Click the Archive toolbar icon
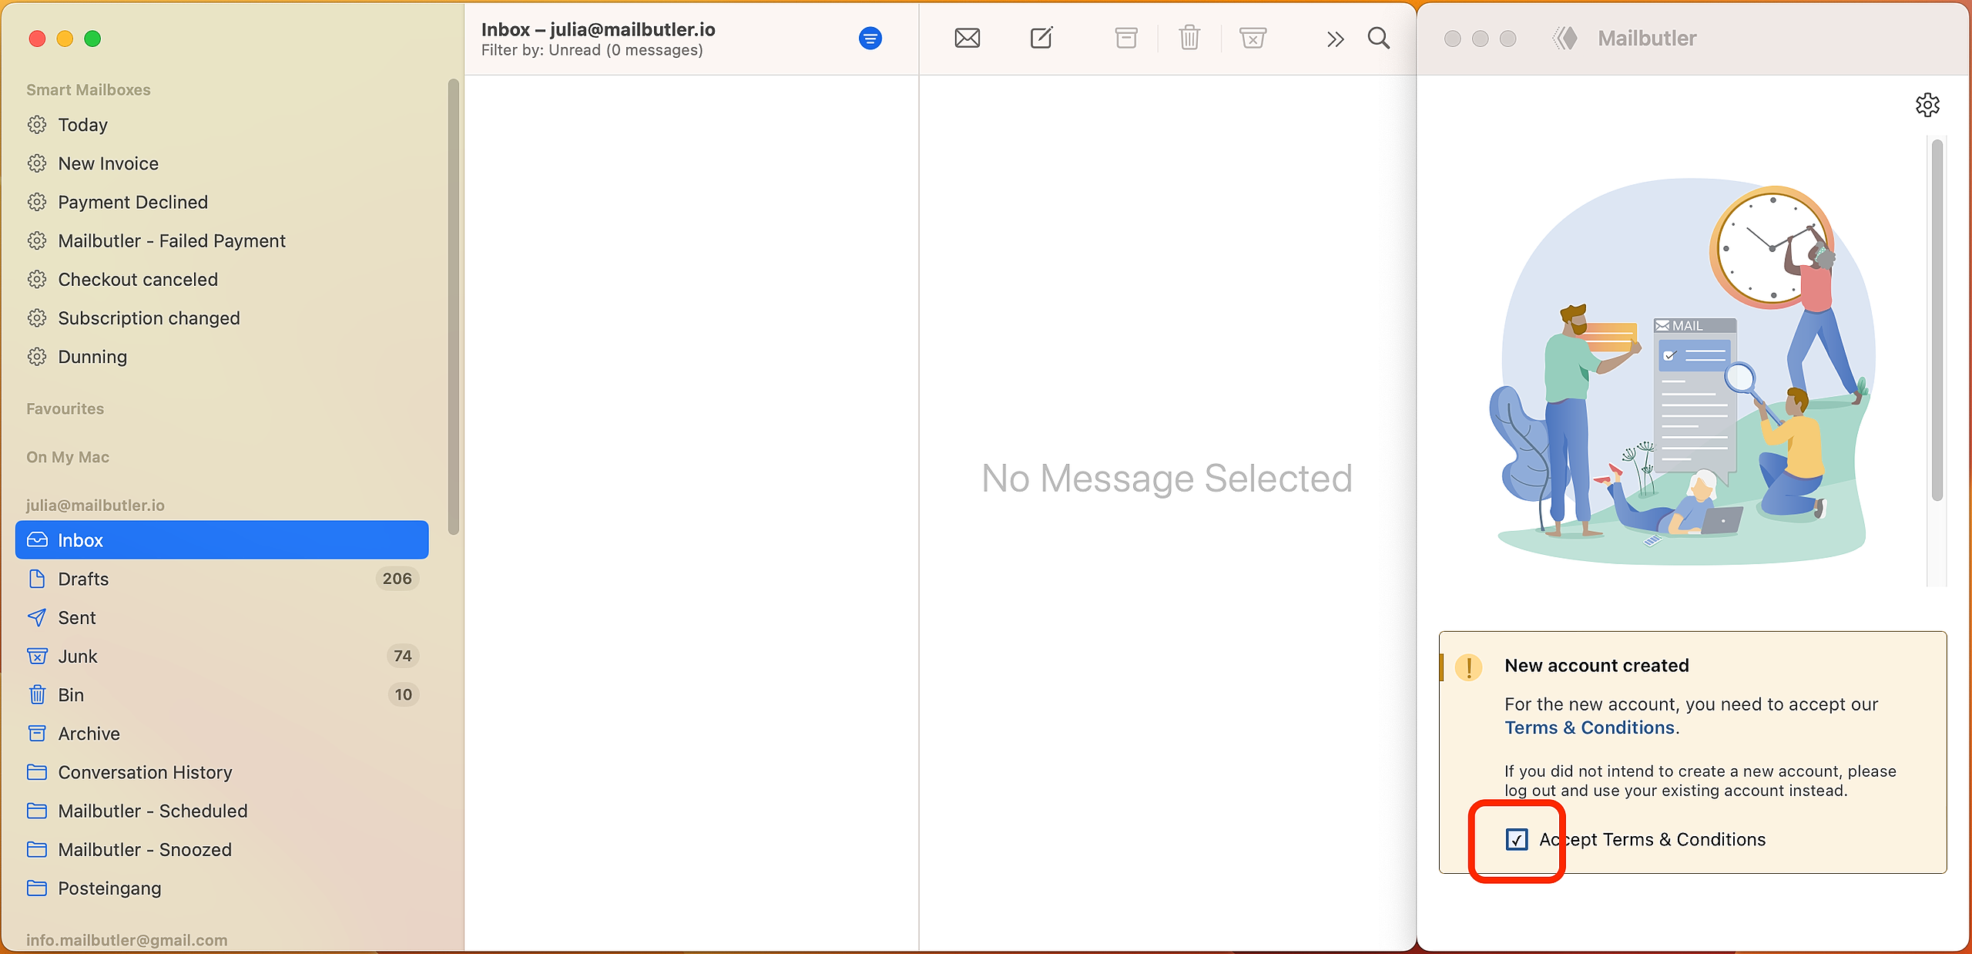 tap(1126, 38)
